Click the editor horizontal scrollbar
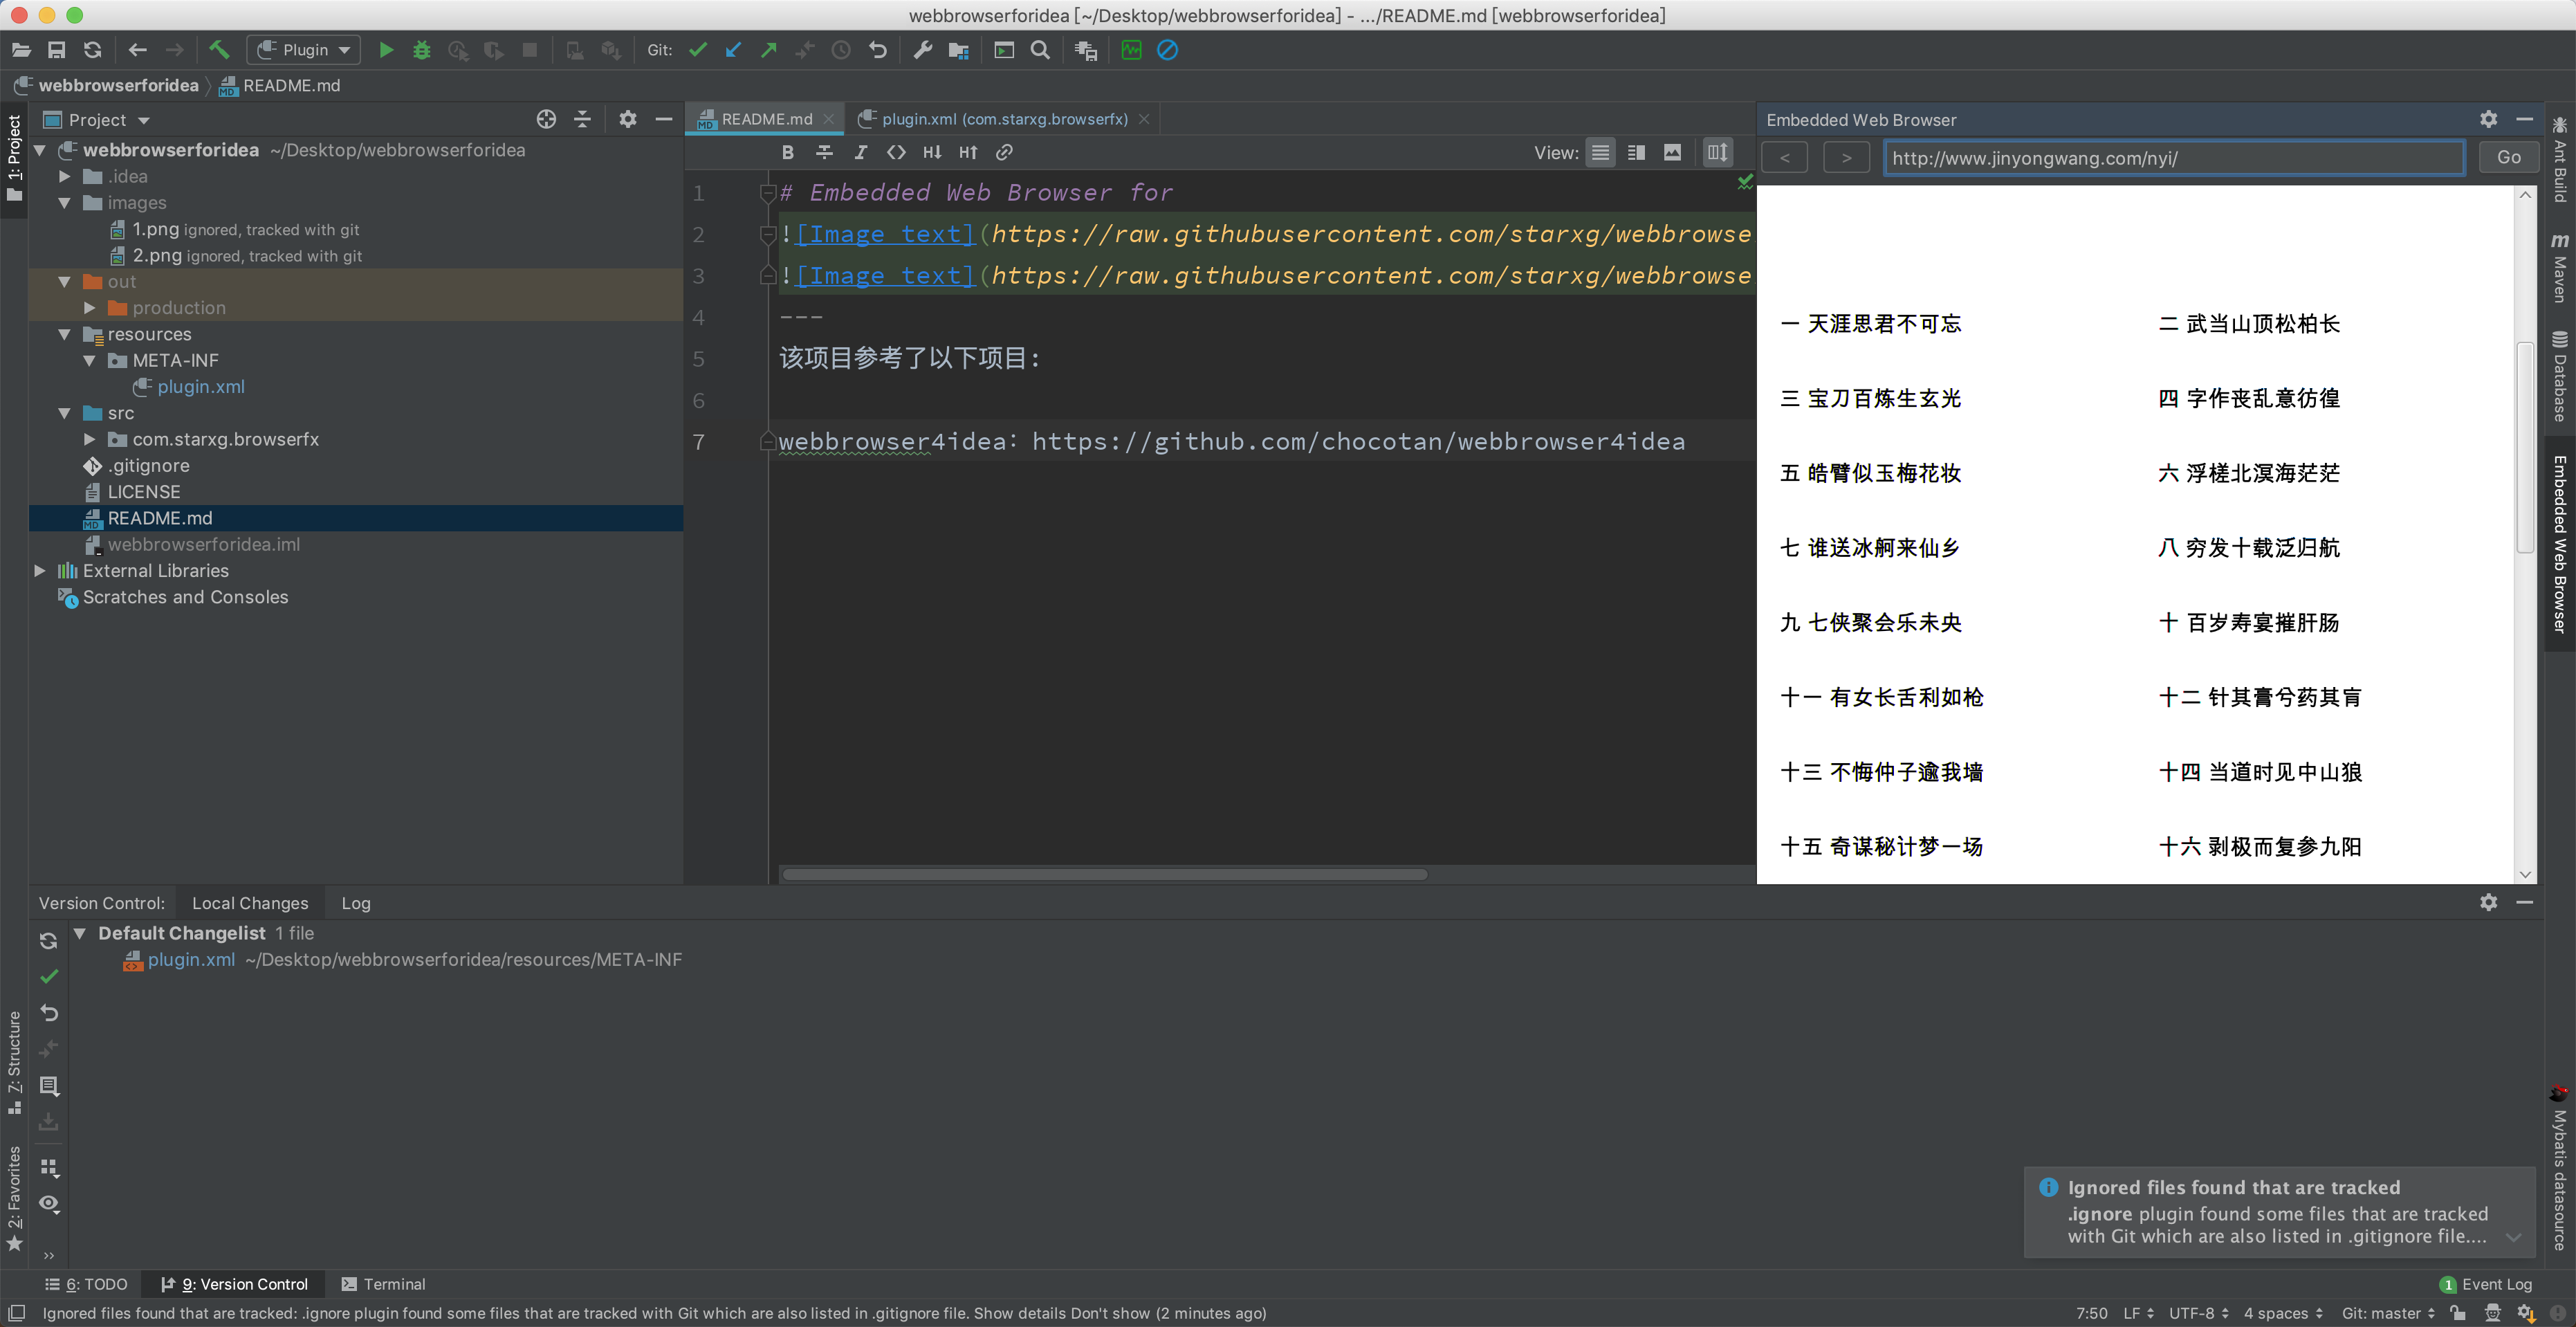This screenshot has height=1327, width=2576. 1104,874
